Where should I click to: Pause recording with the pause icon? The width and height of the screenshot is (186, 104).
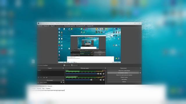click(140, 73)
